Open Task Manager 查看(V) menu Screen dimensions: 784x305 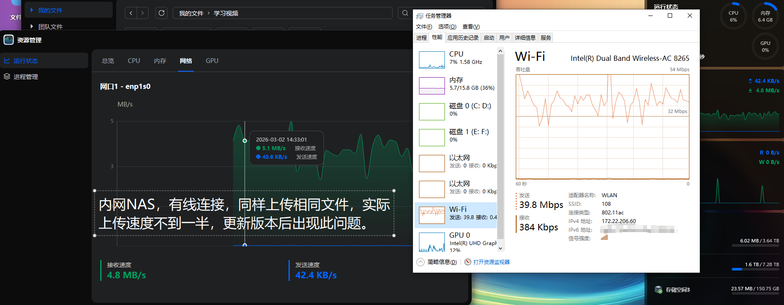471,27
